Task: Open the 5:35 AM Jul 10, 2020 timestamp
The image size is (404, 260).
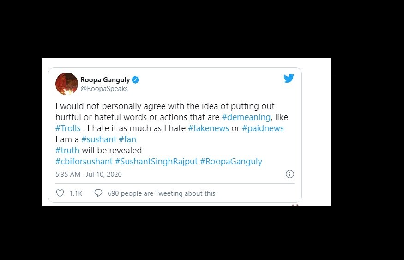Action: click(88, 175)
